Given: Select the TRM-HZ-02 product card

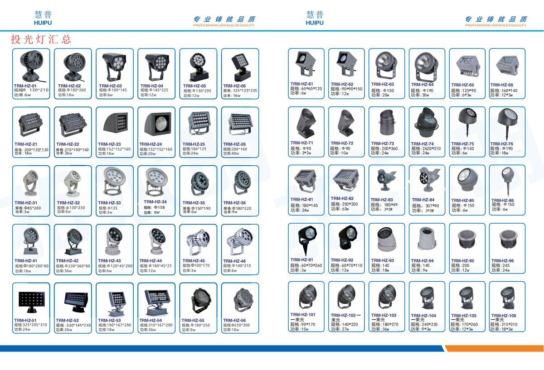Looking at the screenshot, I should [x=73, y=73].
